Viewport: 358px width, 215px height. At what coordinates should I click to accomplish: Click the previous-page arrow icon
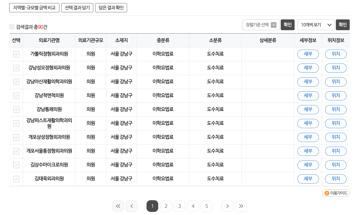[x=131, y=206]
